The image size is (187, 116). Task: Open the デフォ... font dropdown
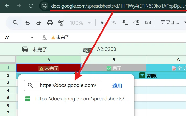pyautogui.click(x=173, y=22)
